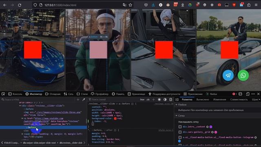The width and height of the screenshot is (261, 147).
Task: Open devtools more options ellipsis
Action: tap(253, 94)
